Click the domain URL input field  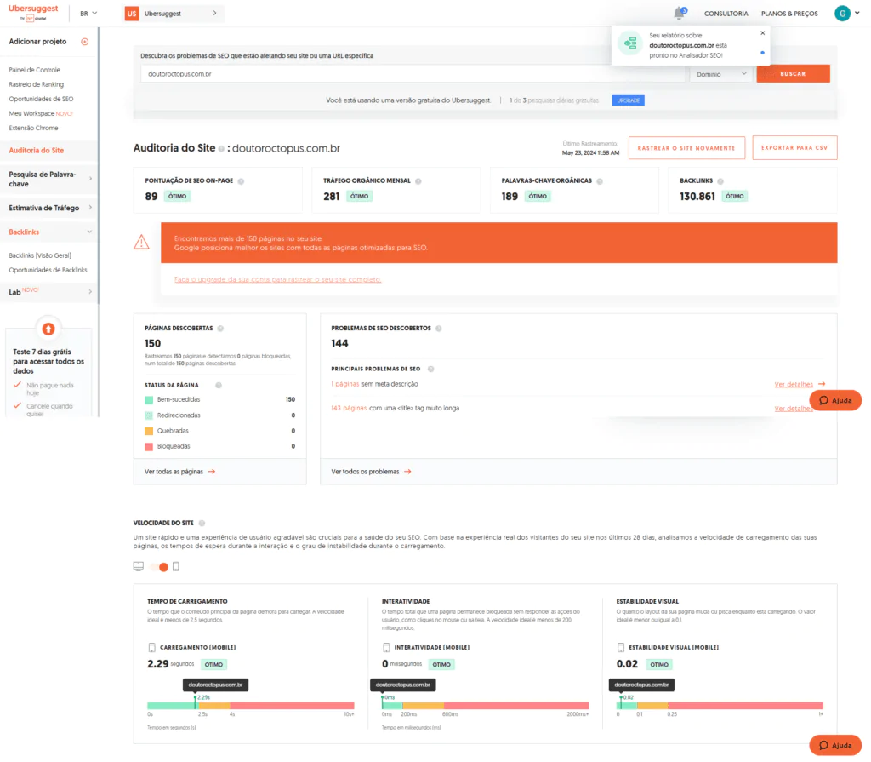pyautogui.click(x=413, y=74)
